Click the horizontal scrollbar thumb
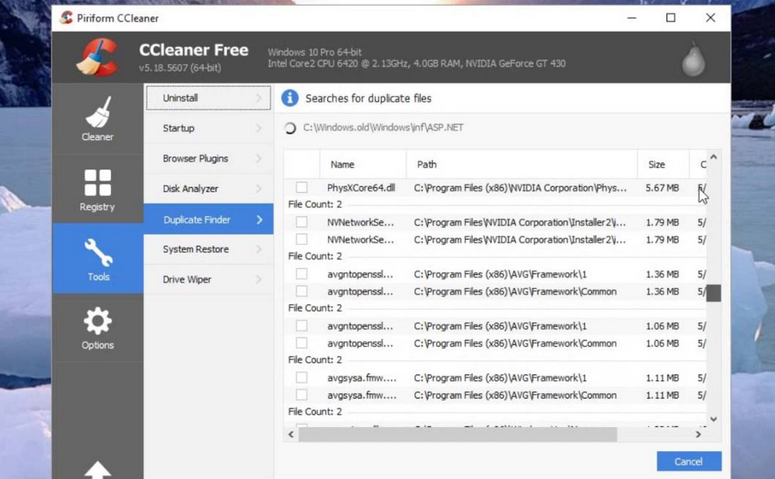Viewport: 775px width, 479px height. [458, 435]
